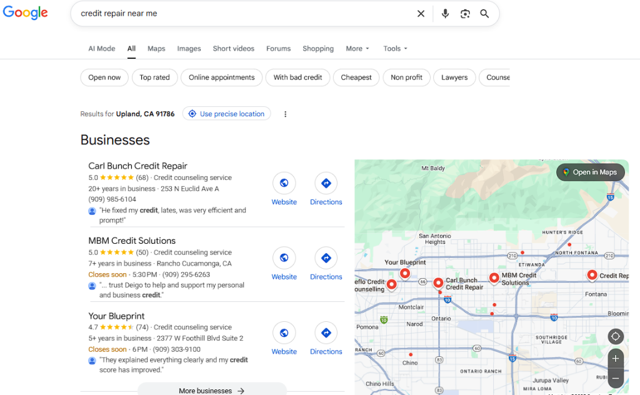Select the Carl Bunch Credit Repair map pin
The image size is (640, 395).
(x=438, y=282)
